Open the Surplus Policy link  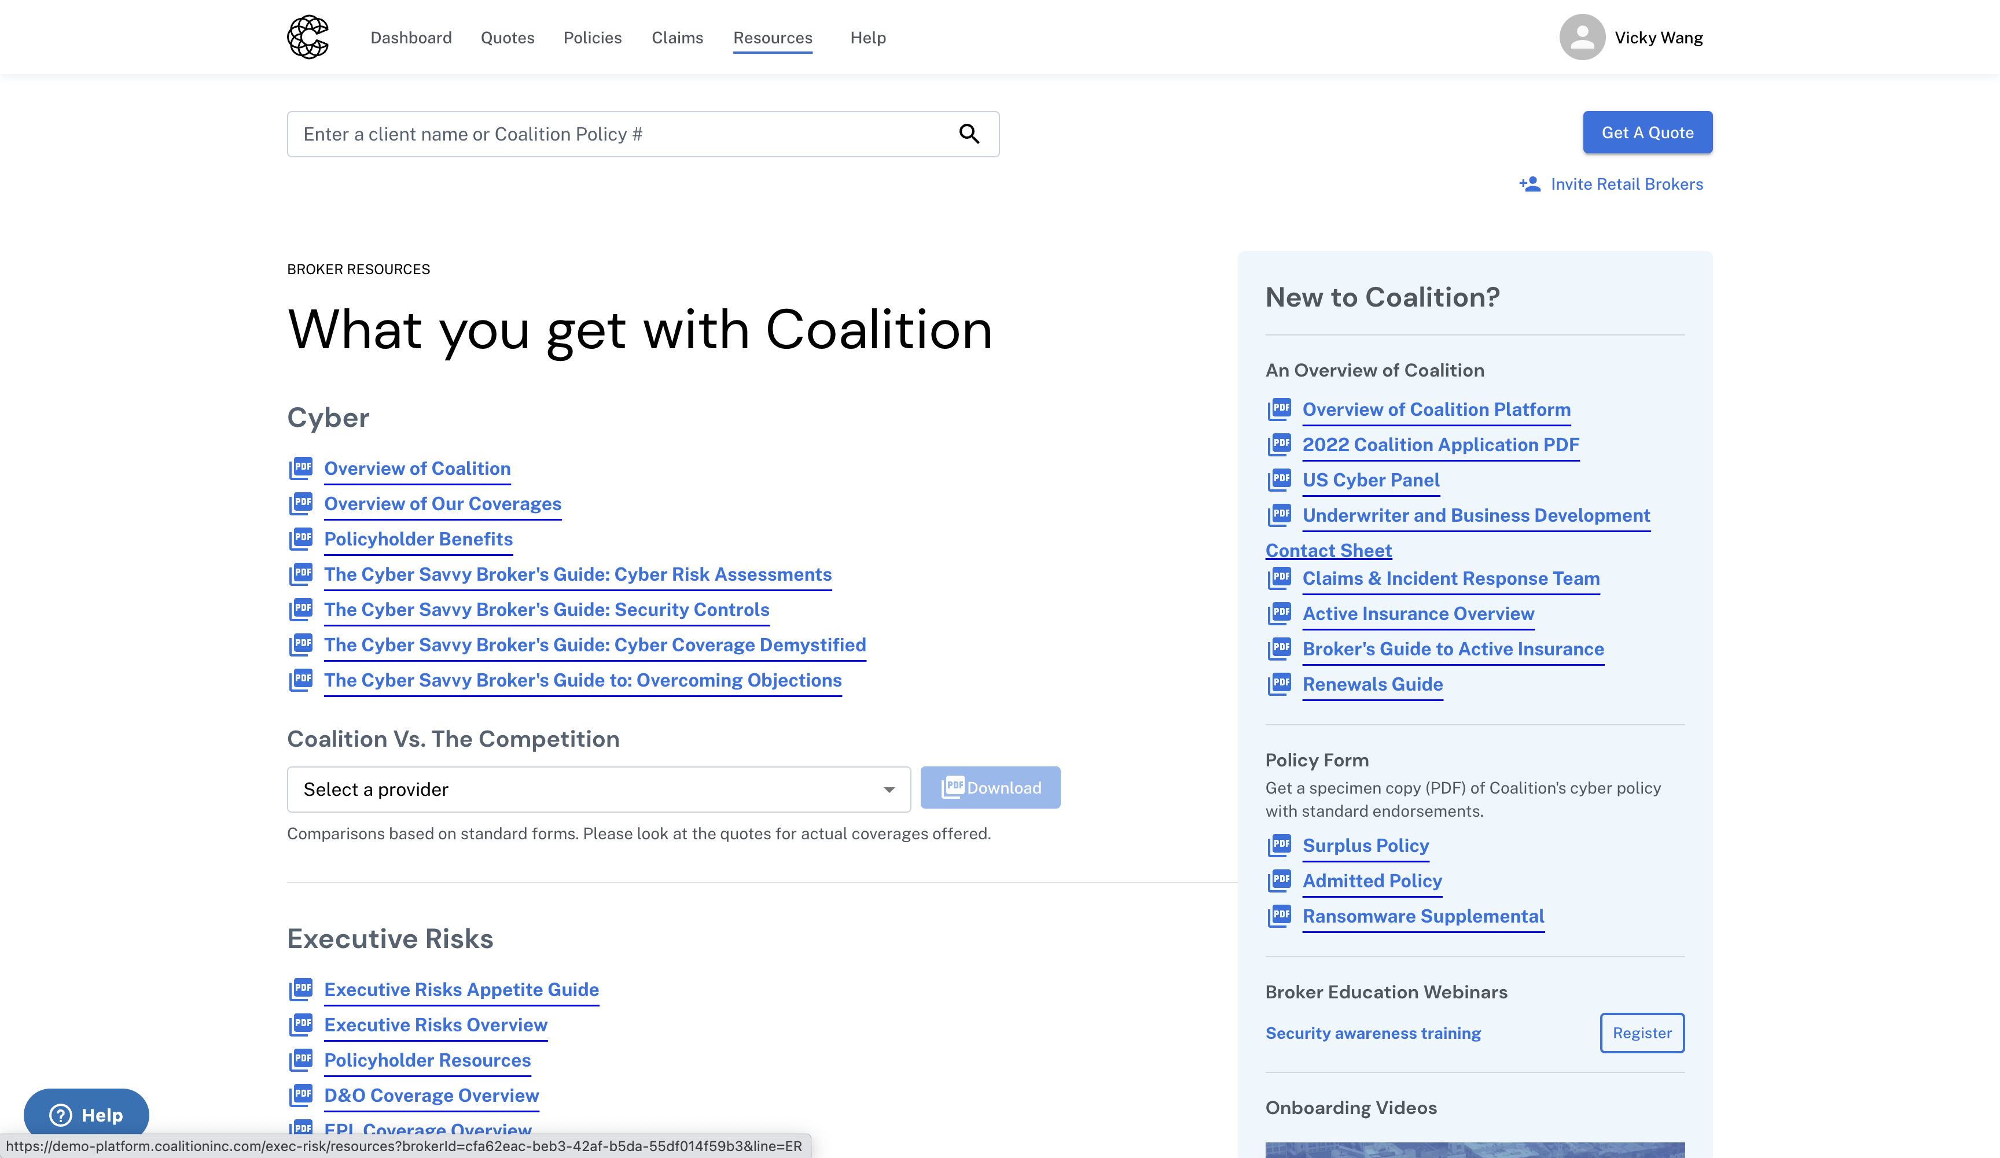1366,846
